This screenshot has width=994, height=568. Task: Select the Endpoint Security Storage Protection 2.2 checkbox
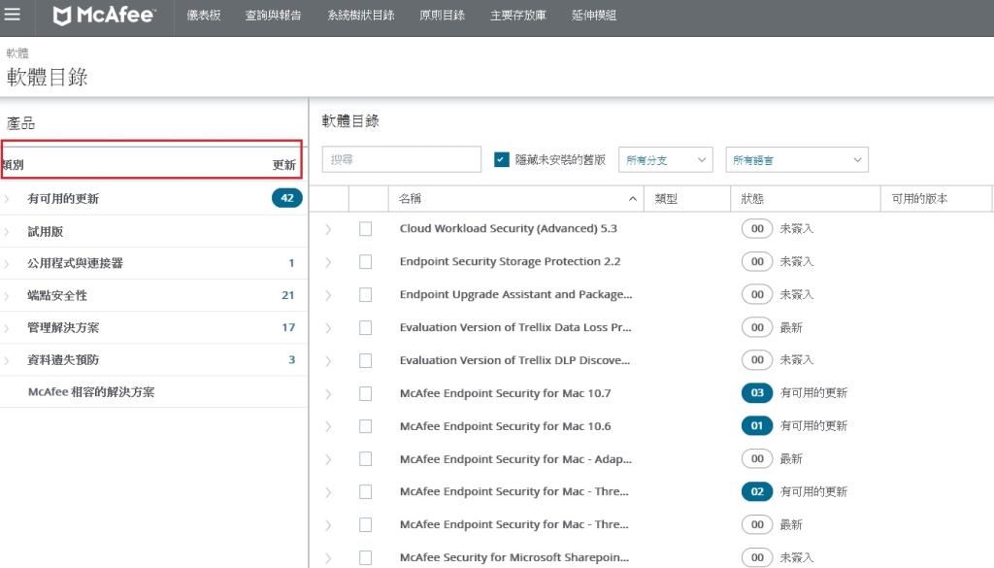[x=366, y=262]
